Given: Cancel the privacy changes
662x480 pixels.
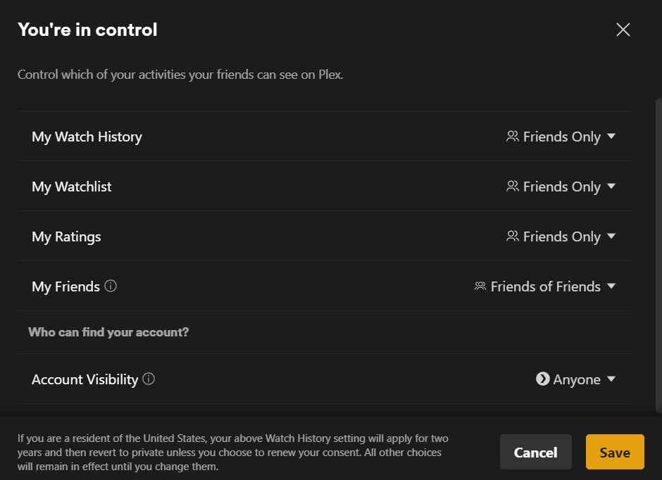Looking at the screenshot, I should (535, 452).
